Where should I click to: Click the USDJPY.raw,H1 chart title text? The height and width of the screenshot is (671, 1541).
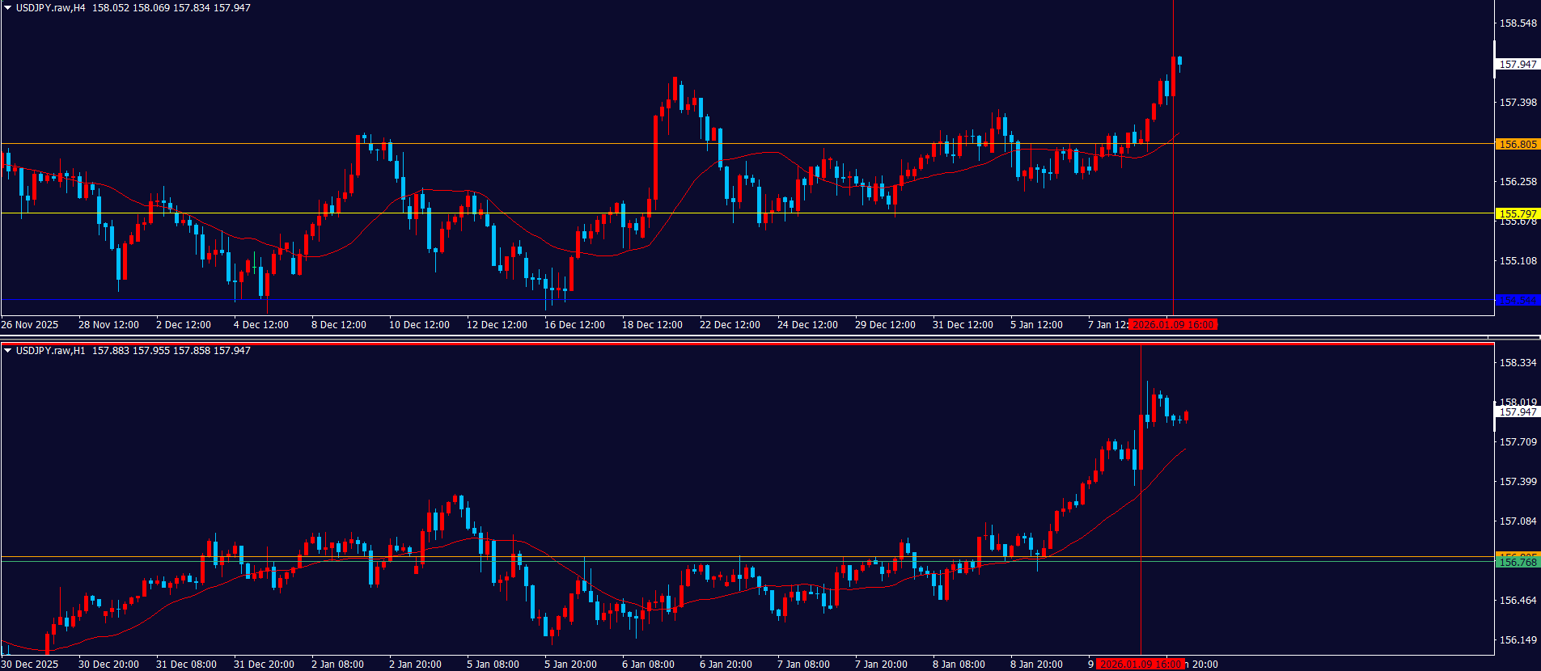click(50, 351)
